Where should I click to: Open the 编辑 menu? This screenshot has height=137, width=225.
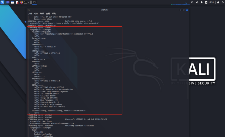(x=42, y=13)
